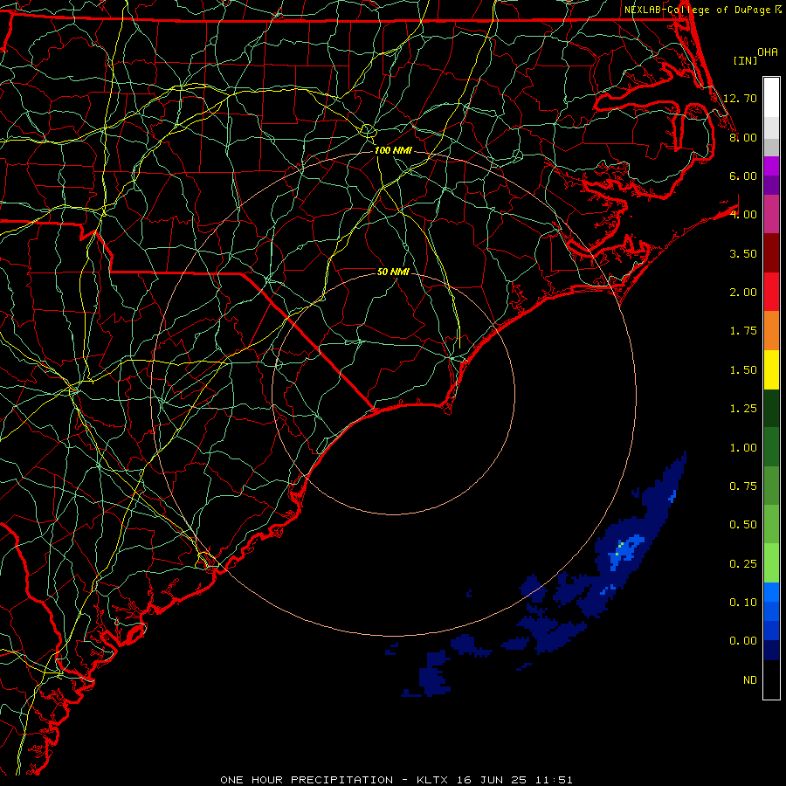The height and width of the screenshot is (786, 786).
Task: Click the navy blue 0.00 legend swatch
Action: pos(771,651)
